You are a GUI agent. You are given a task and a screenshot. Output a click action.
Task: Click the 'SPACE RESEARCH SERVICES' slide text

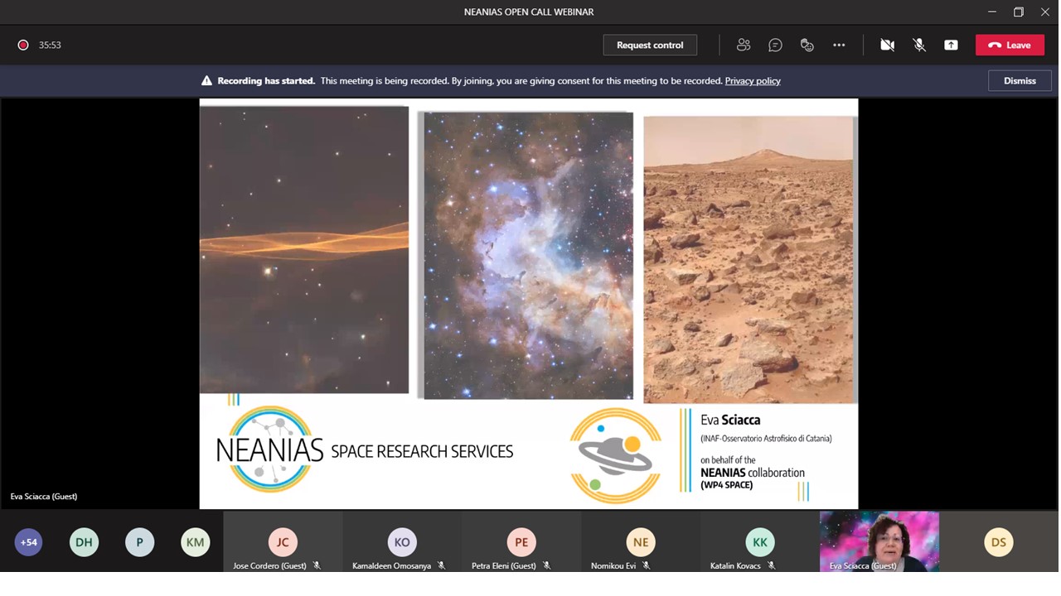pyautogui.click(x=422, y=451)
